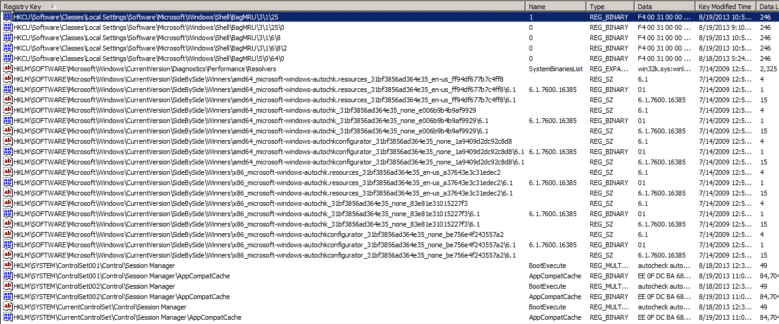Click icon of ControlSet002 Session Manager row
Screen dimensions: 779x324
(8, 286)
